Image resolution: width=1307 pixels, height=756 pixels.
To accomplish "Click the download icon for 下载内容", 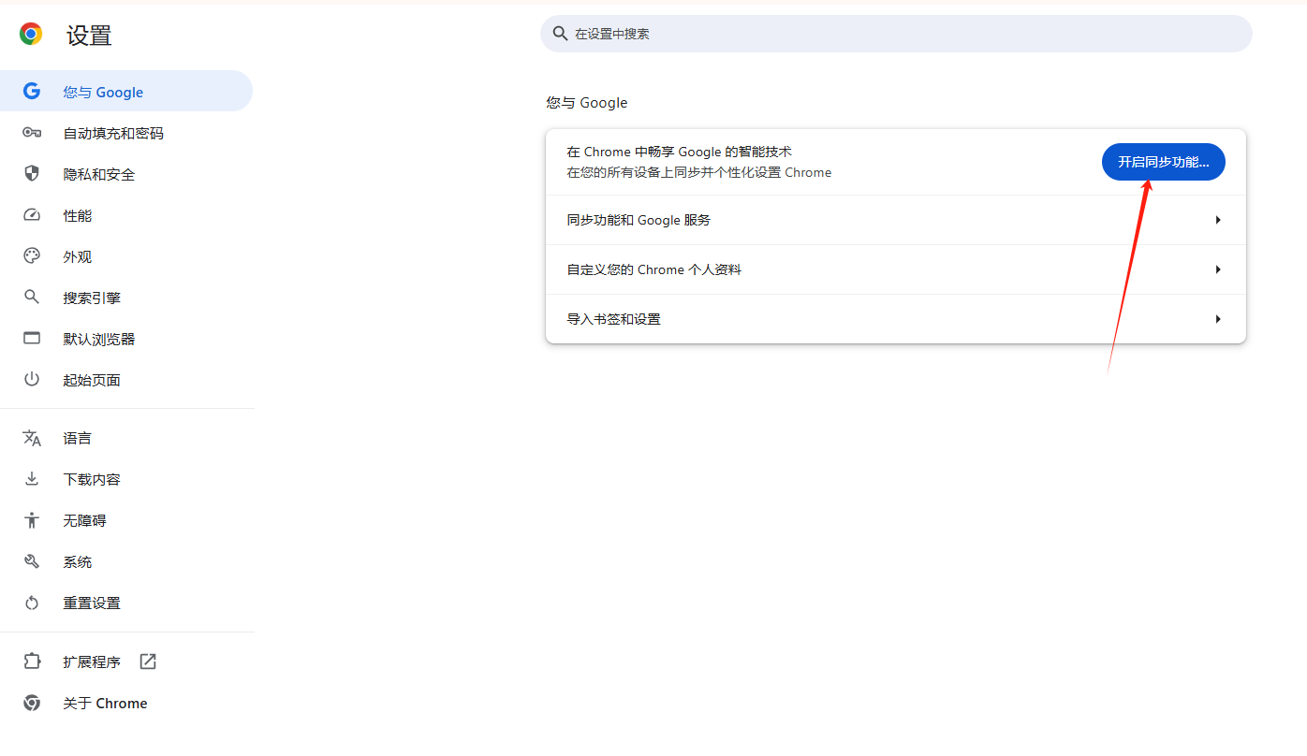I will coord(32,479).
